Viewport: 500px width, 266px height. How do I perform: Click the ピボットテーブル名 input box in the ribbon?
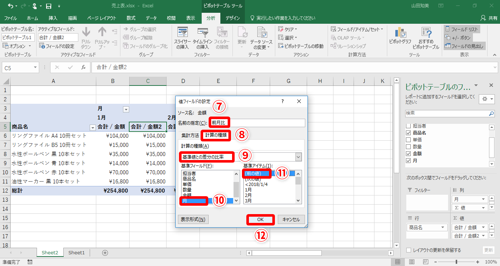coord(18,37)
